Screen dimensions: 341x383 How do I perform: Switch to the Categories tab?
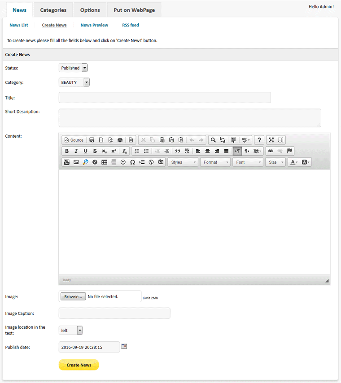52,9
